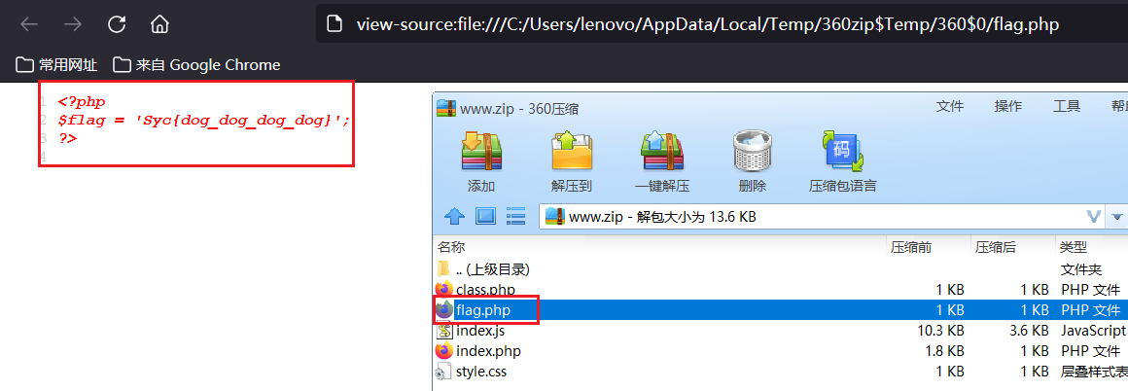Reload the browser page
The width and height of the screenshot is (1128, 391).
(x=117, y=24)
